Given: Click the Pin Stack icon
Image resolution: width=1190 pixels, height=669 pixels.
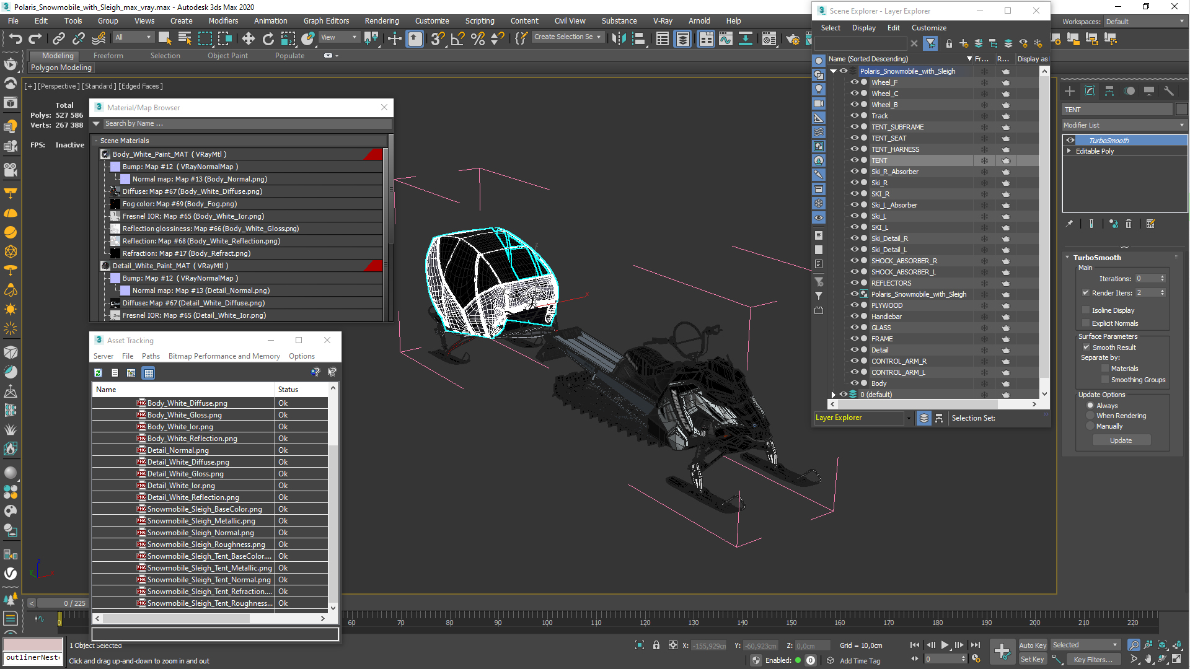Looking at the screenshot, I should (x=1069, y=224).
